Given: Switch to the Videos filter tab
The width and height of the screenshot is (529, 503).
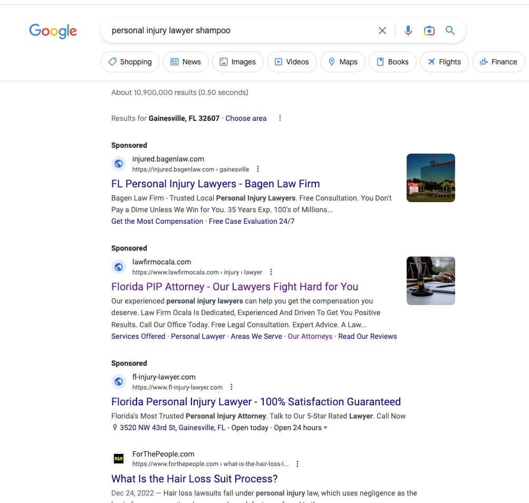Looking at the screenshot, I should [292, 62].
